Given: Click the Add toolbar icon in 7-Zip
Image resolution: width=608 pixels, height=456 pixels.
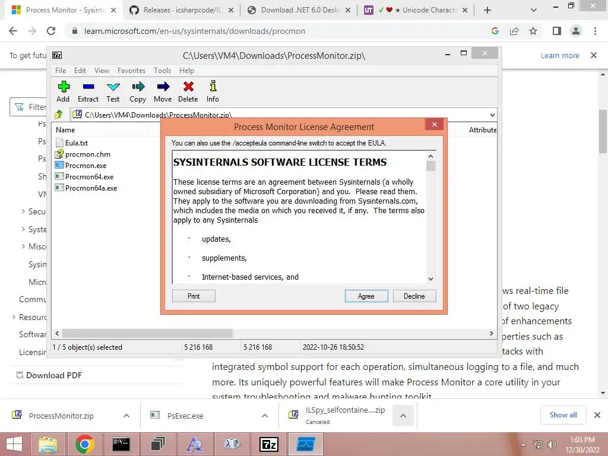Looking at the screenshot, I should click(63, 92).
